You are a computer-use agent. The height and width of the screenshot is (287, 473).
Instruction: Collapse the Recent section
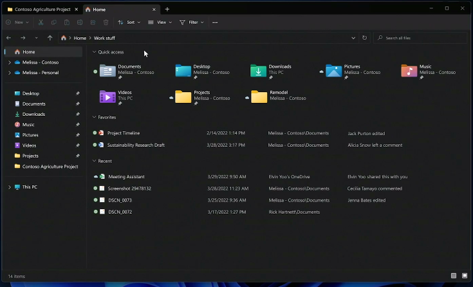click(94, 161)
